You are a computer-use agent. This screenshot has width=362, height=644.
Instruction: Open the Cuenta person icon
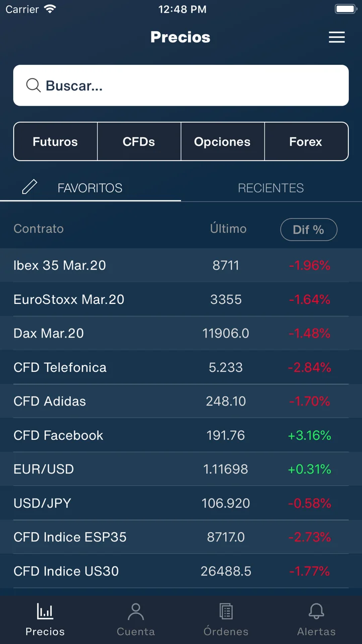(x=136, y=611)
